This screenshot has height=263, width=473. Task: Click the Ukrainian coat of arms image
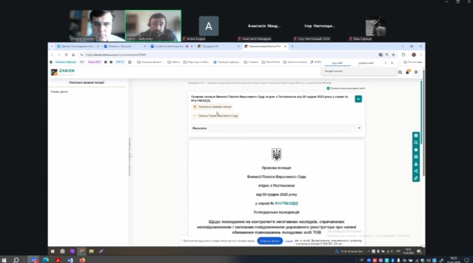click(x=276, y=154)
